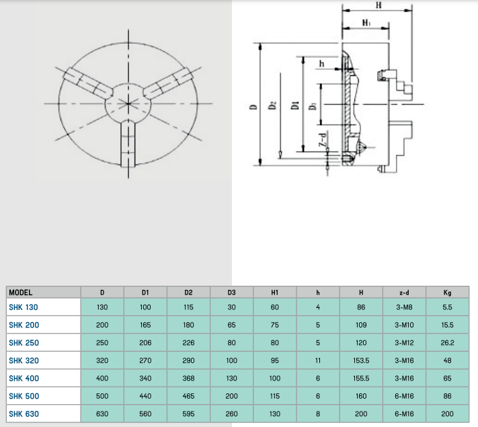
Task: Select D2 value 290 for SHK 320
Action: (x=188, y=360)
